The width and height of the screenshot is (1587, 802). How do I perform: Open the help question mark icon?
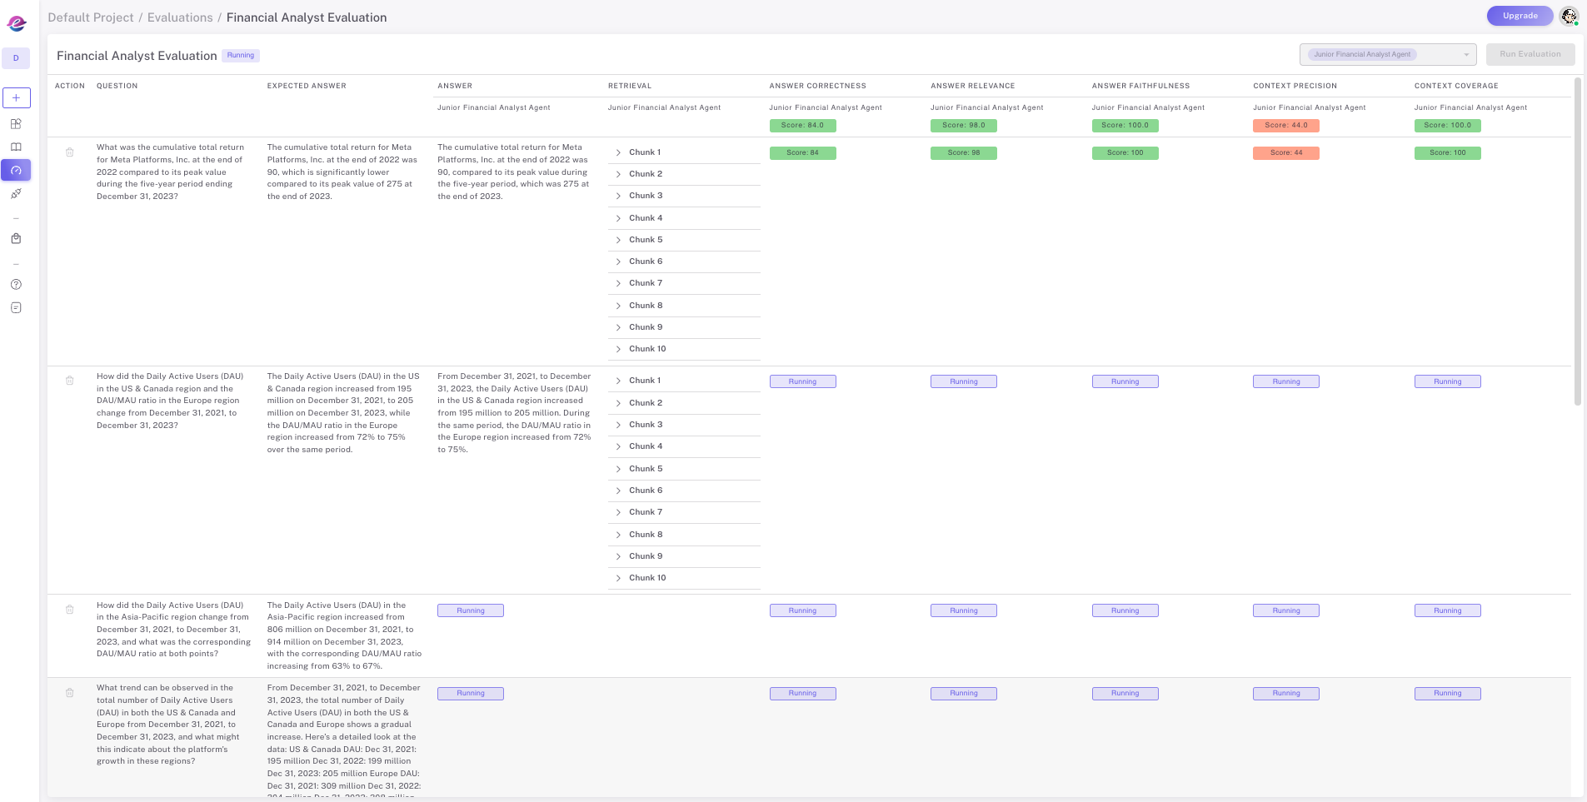[x=16, y=284]
